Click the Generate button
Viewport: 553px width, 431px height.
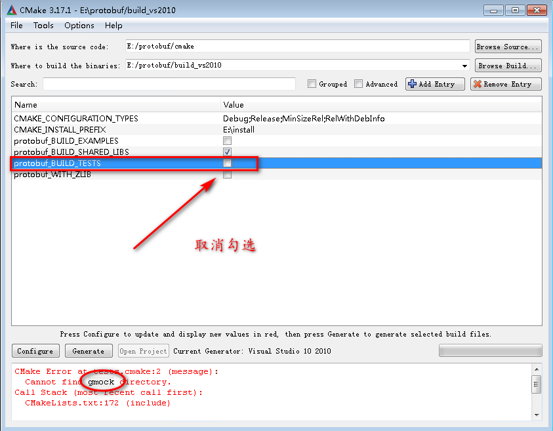pyautogui.click(x=89, y=351)
